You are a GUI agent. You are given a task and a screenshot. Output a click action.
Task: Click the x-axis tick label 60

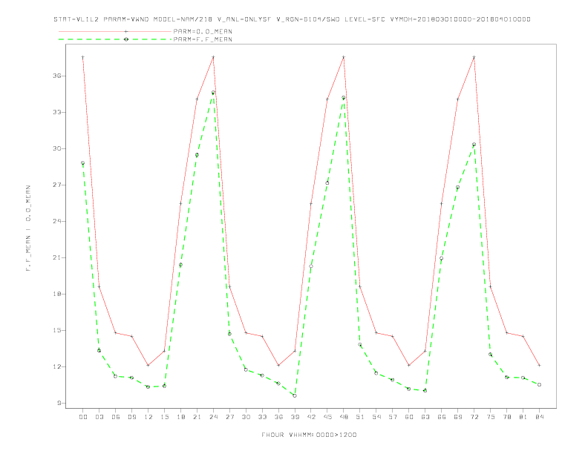(x=409, y=417)
